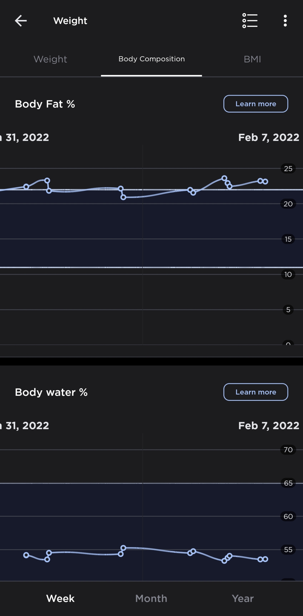Tap the Body Fat % heading
The height and width of the screenshot is (616, 303).
click(45, 104)
